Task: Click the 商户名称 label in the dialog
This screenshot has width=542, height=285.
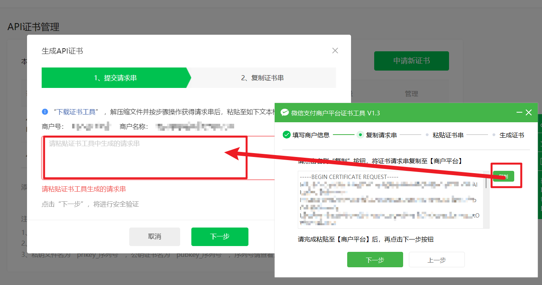Action: [133, 126]
